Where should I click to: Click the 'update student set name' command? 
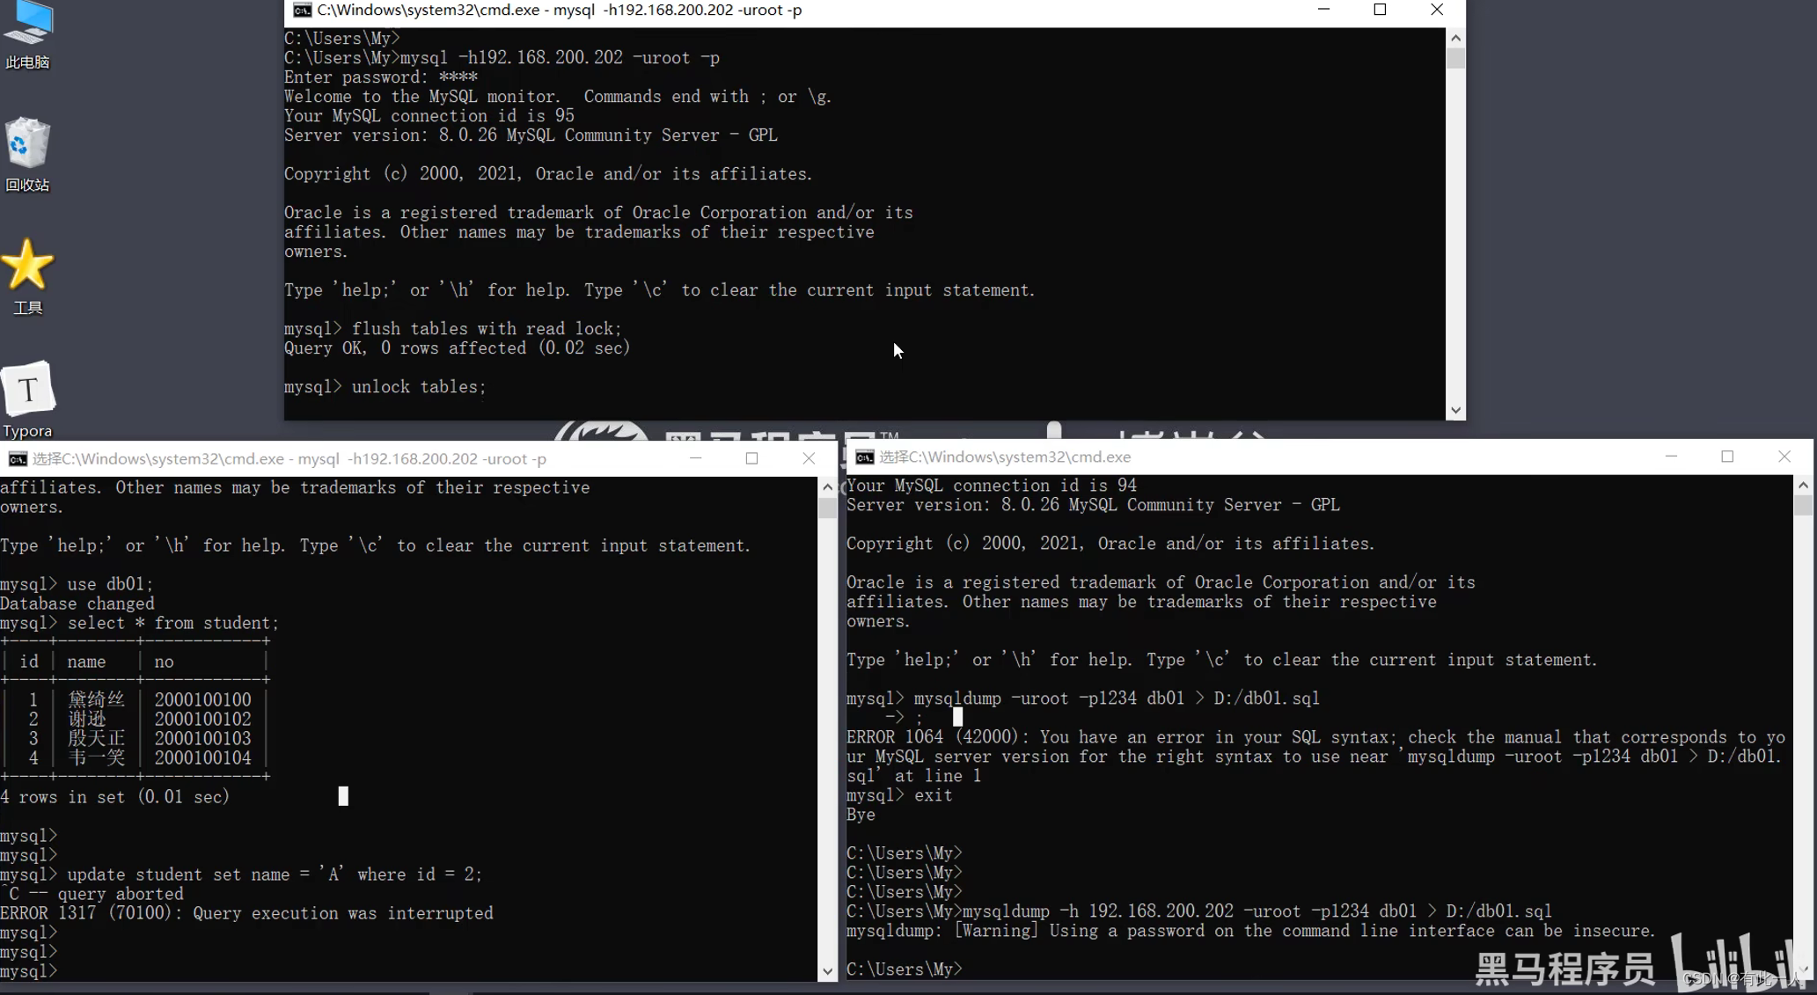point(275,875)
